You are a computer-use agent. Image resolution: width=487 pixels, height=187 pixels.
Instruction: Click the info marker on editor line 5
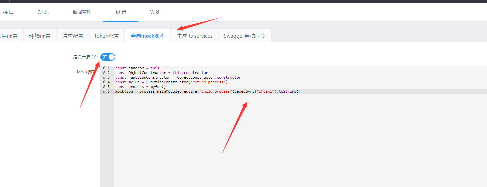click(104, 87)
